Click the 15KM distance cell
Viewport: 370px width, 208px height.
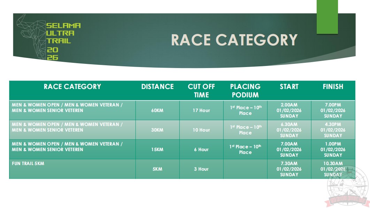[157, 149]
